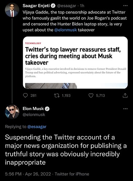Open the @elonmusk handle under Elon Musk
Screen dimensions: 133x181
pyautogui.click(x=34, y=114)
